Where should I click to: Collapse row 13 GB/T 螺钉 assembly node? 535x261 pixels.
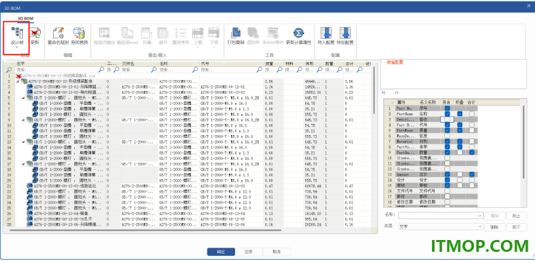[23, 142]
